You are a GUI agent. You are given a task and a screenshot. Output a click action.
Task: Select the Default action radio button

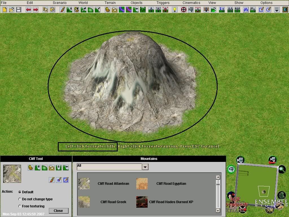(x=20, y=192)
